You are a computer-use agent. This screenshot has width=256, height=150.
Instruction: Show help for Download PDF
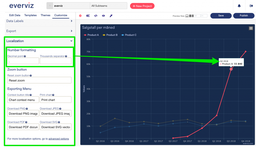[x=26, y=122]
